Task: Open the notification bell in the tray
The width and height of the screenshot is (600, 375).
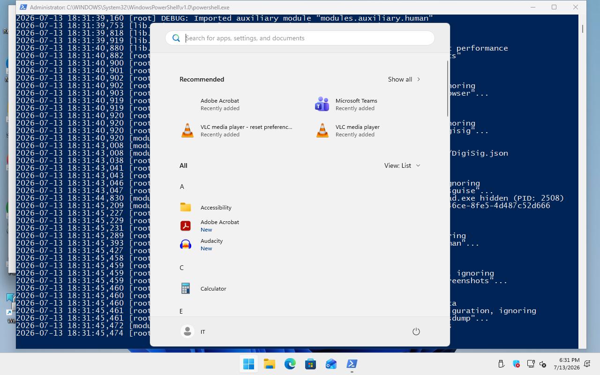Action: click(x=587, y=364)
